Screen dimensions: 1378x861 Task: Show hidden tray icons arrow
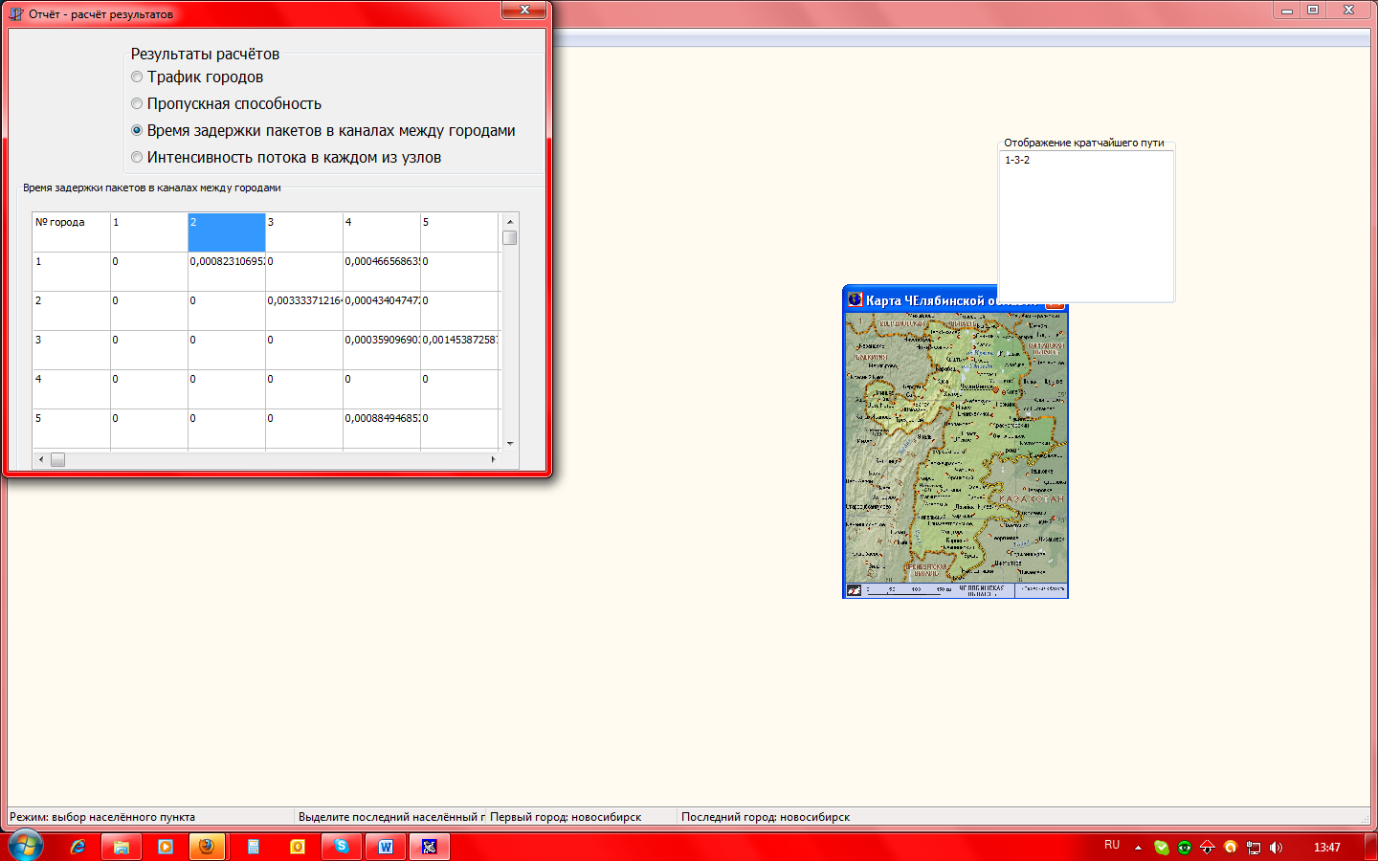1138,848
